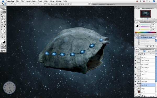
Task: Toggle visibility of Layer 2 copy 3
Action: click(x=136, y=85)
